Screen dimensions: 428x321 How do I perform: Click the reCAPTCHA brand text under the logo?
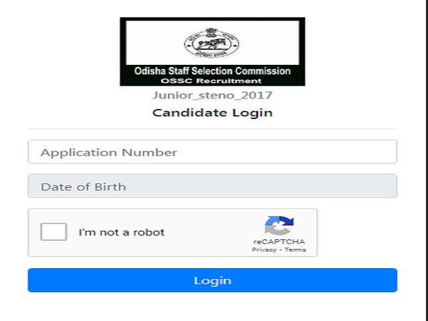(279, 242)
